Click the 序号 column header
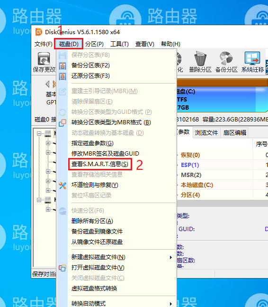268x307 pixels. click(261, 145)
